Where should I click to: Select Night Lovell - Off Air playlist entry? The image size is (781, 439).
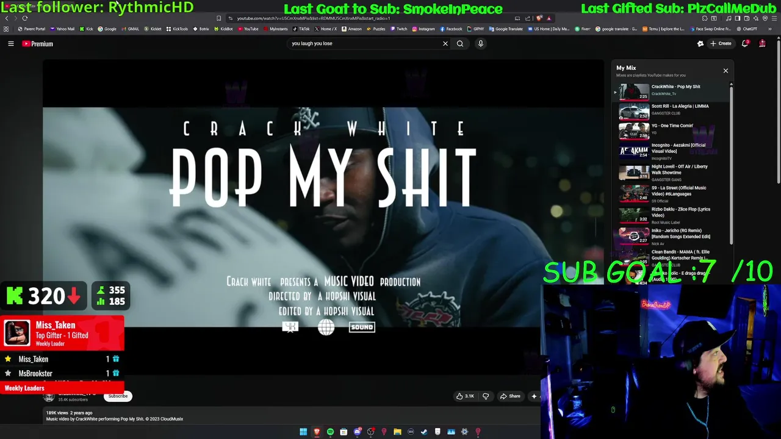671,173
